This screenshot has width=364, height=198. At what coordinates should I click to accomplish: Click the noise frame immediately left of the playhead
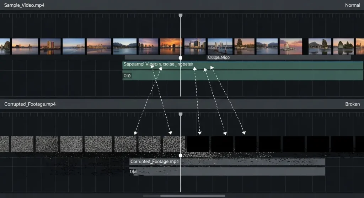(x=173, y=144)
